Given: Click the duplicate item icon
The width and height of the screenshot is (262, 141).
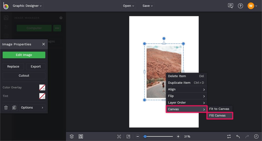Looking at the screenshot, I should tap(14, 108).
